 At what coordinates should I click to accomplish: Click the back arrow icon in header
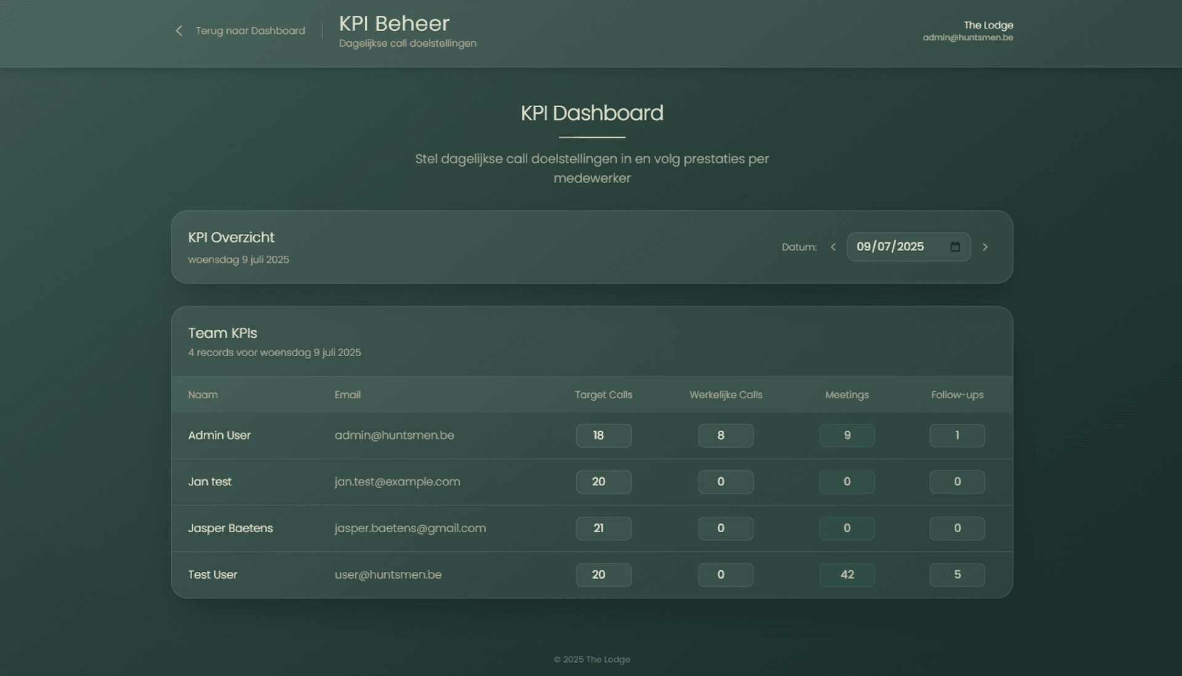[179, 31]
